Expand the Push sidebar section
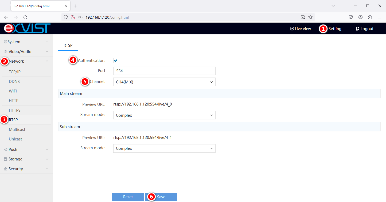The height and width of the screenshot is (202, 386). [26, 149]
